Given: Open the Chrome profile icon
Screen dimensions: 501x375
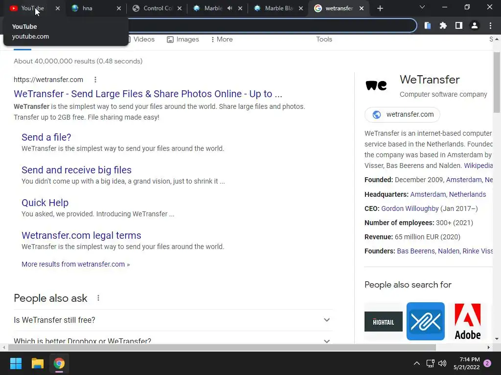Looking at the screenshot, I should point(475,25).
